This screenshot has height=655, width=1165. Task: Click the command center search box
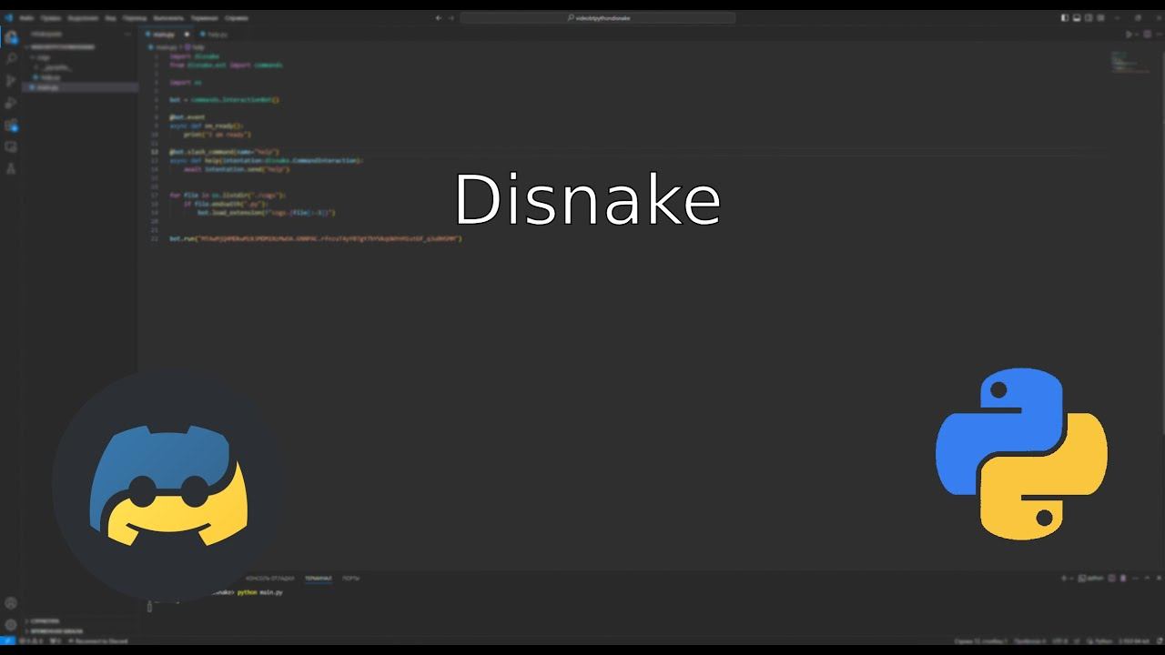[x=598, y=18]
